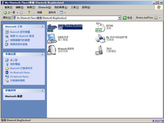Select the BT500 mouse device icon
The image size is (164, 123).
click(100, 27)
